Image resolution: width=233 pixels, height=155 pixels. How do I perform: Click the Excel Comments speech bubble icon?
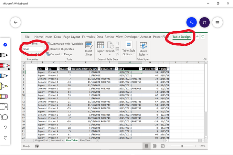pyautogui.click(x=203, y=36)
